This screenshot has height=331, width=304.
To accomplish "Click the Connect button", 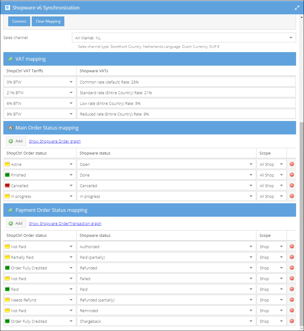I will [x=19, y=21].
